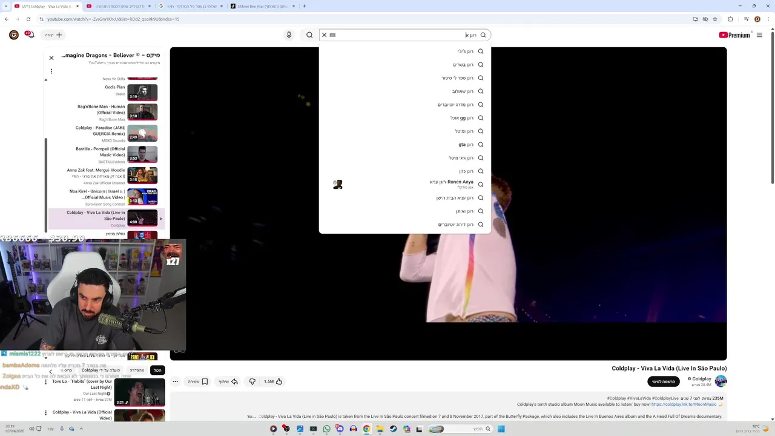Click Coldplay channel name under title
The image size is (775, 436).
click(x=702, y=379)
